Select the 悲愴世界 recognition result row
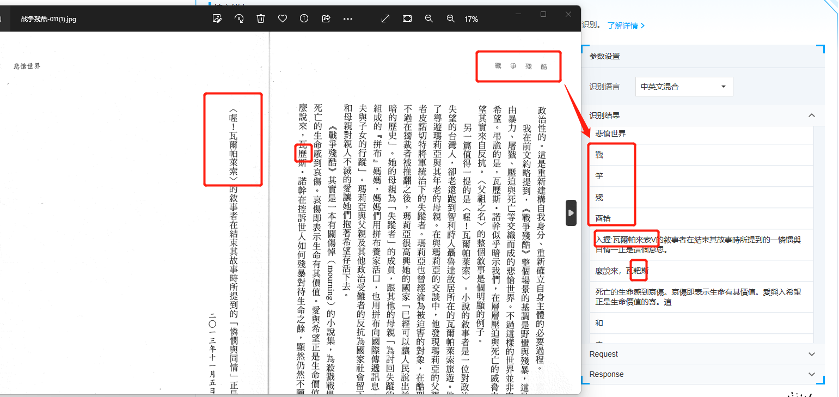The width and height of the screenshot is (839, 397). pyautogui.click(x=611, y=134)
